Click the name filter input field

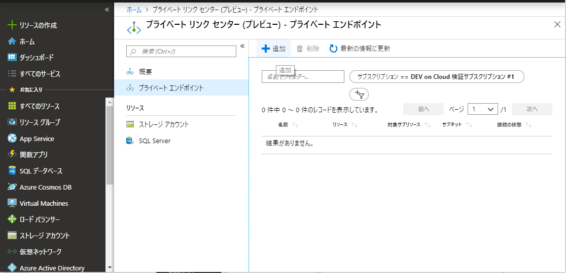(x=303, y=77)
